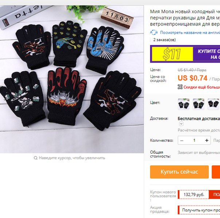Increase quantity with the plus button
The width and height of the screenshot is (220, 218).
(x=207, y=140)
